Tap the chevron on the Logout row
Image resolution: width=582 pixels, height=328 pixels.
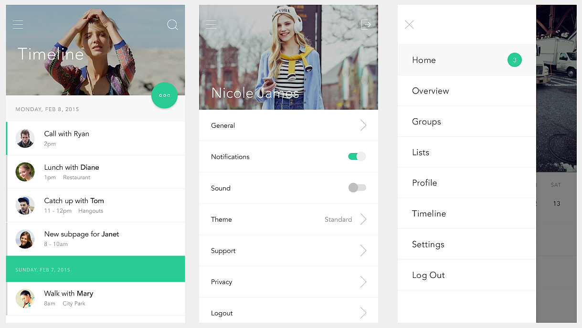(363, 313)
